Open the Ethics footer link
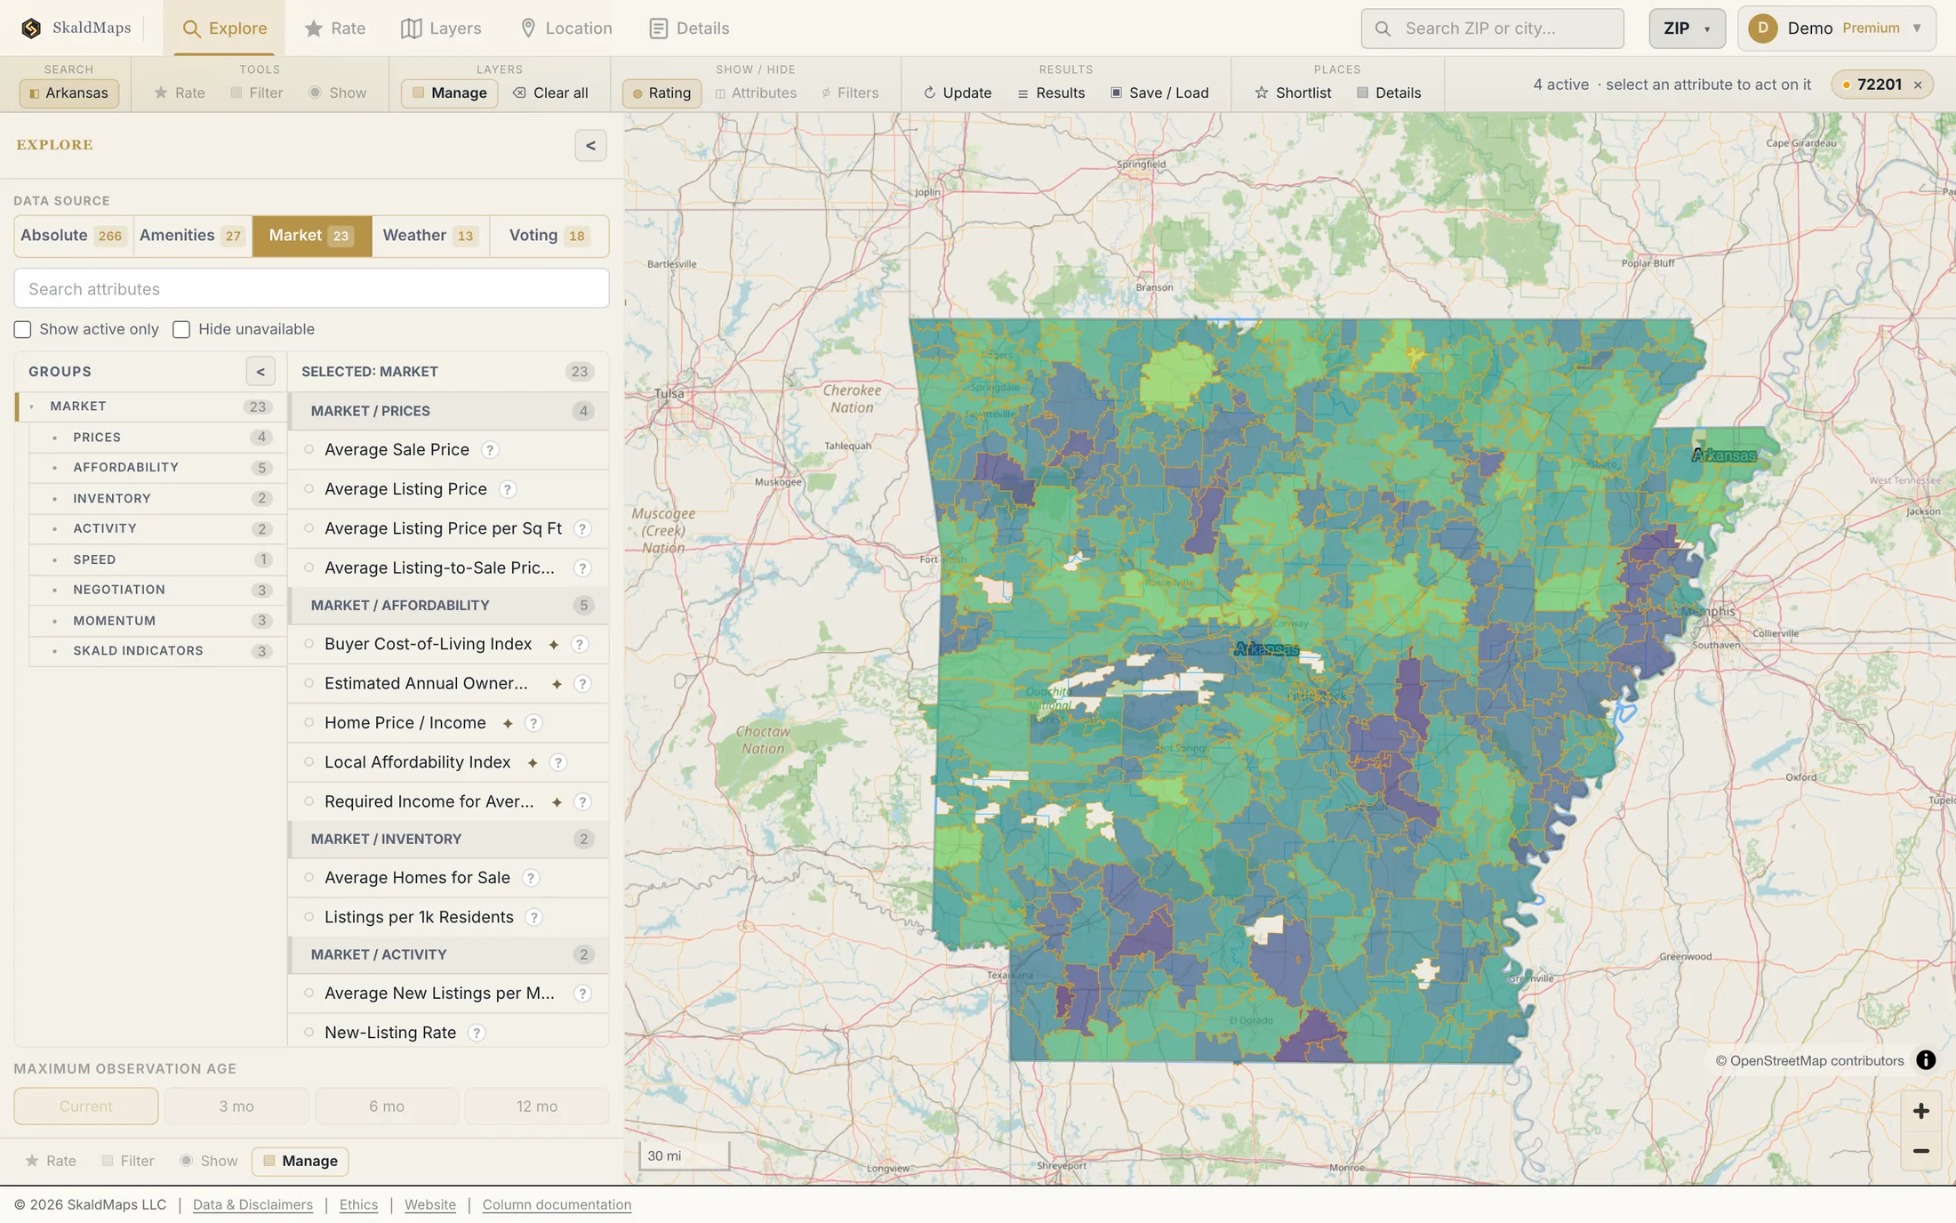The height and width of the screenshot is (1223, 1956). coord(358,1205)
